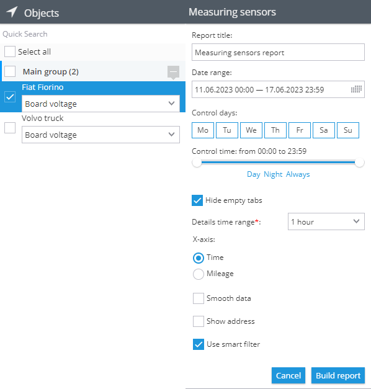Open Fiat Fiorino sensor dropdown
Viewport: 371px width, 389px height.
pos(101,104)
